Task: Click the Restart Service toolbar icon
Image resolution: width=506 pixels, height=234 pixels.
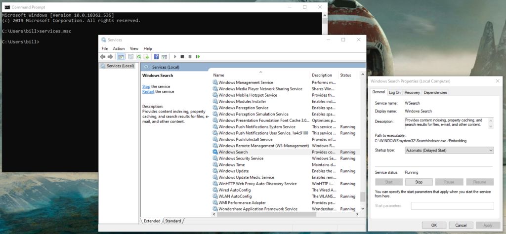Action: coord(198,57)
